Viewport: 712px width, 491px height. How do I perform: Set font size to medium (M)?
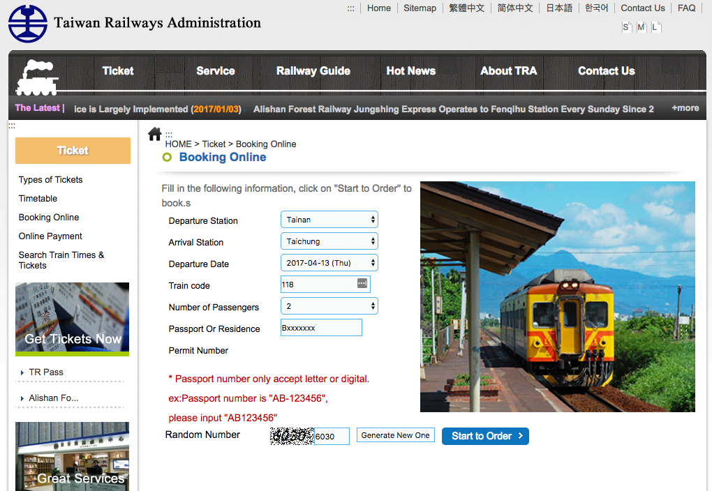[641, 27]
